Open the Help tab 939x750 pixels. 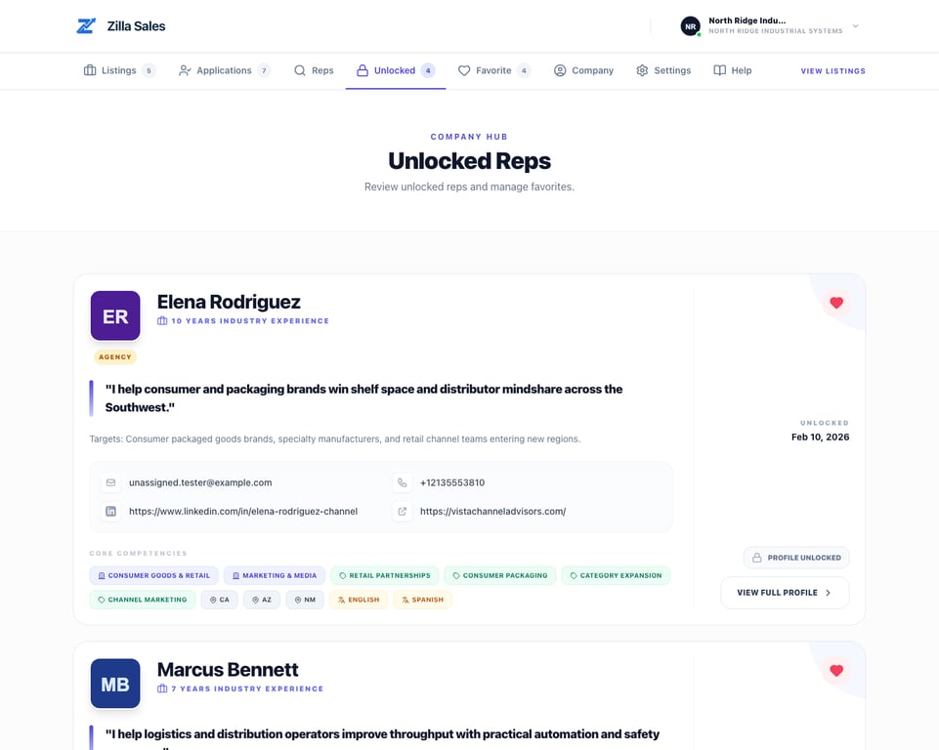[x=733, y=70]
